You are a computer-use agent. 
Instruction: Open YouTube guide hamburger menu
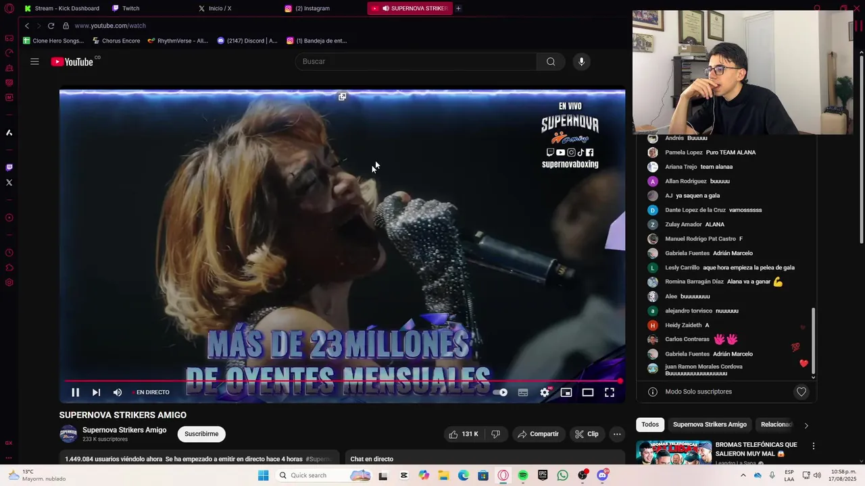click(x=34, y=61)
